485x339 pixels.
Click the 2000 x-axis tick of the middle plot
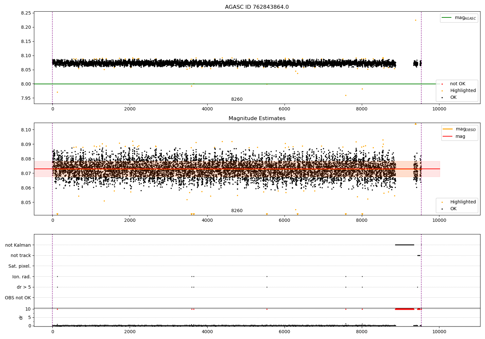tap(130, 221)
